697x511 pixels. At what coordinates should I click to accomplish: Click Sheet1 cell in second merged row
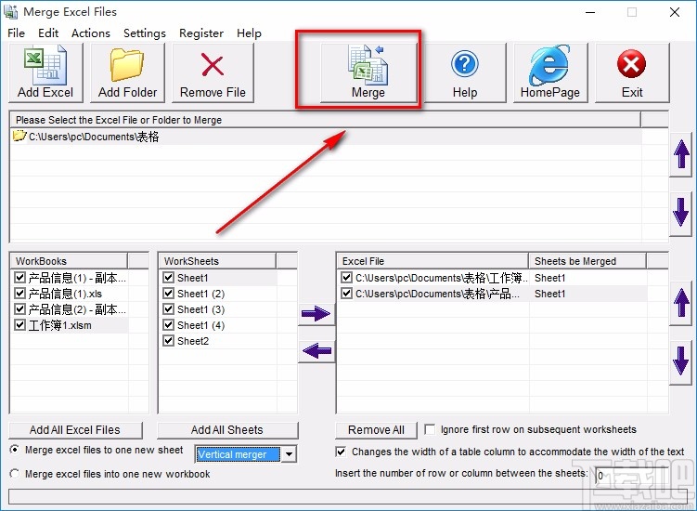[549, 294]
